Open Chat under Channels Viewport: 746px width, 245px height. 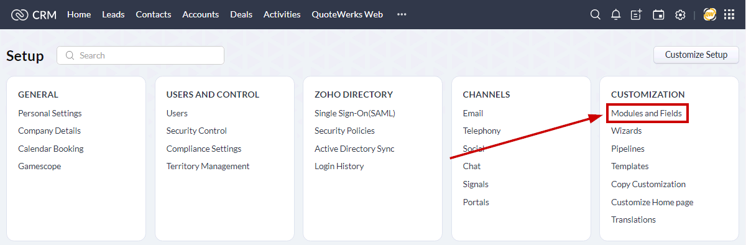click(x=472, y=166)
